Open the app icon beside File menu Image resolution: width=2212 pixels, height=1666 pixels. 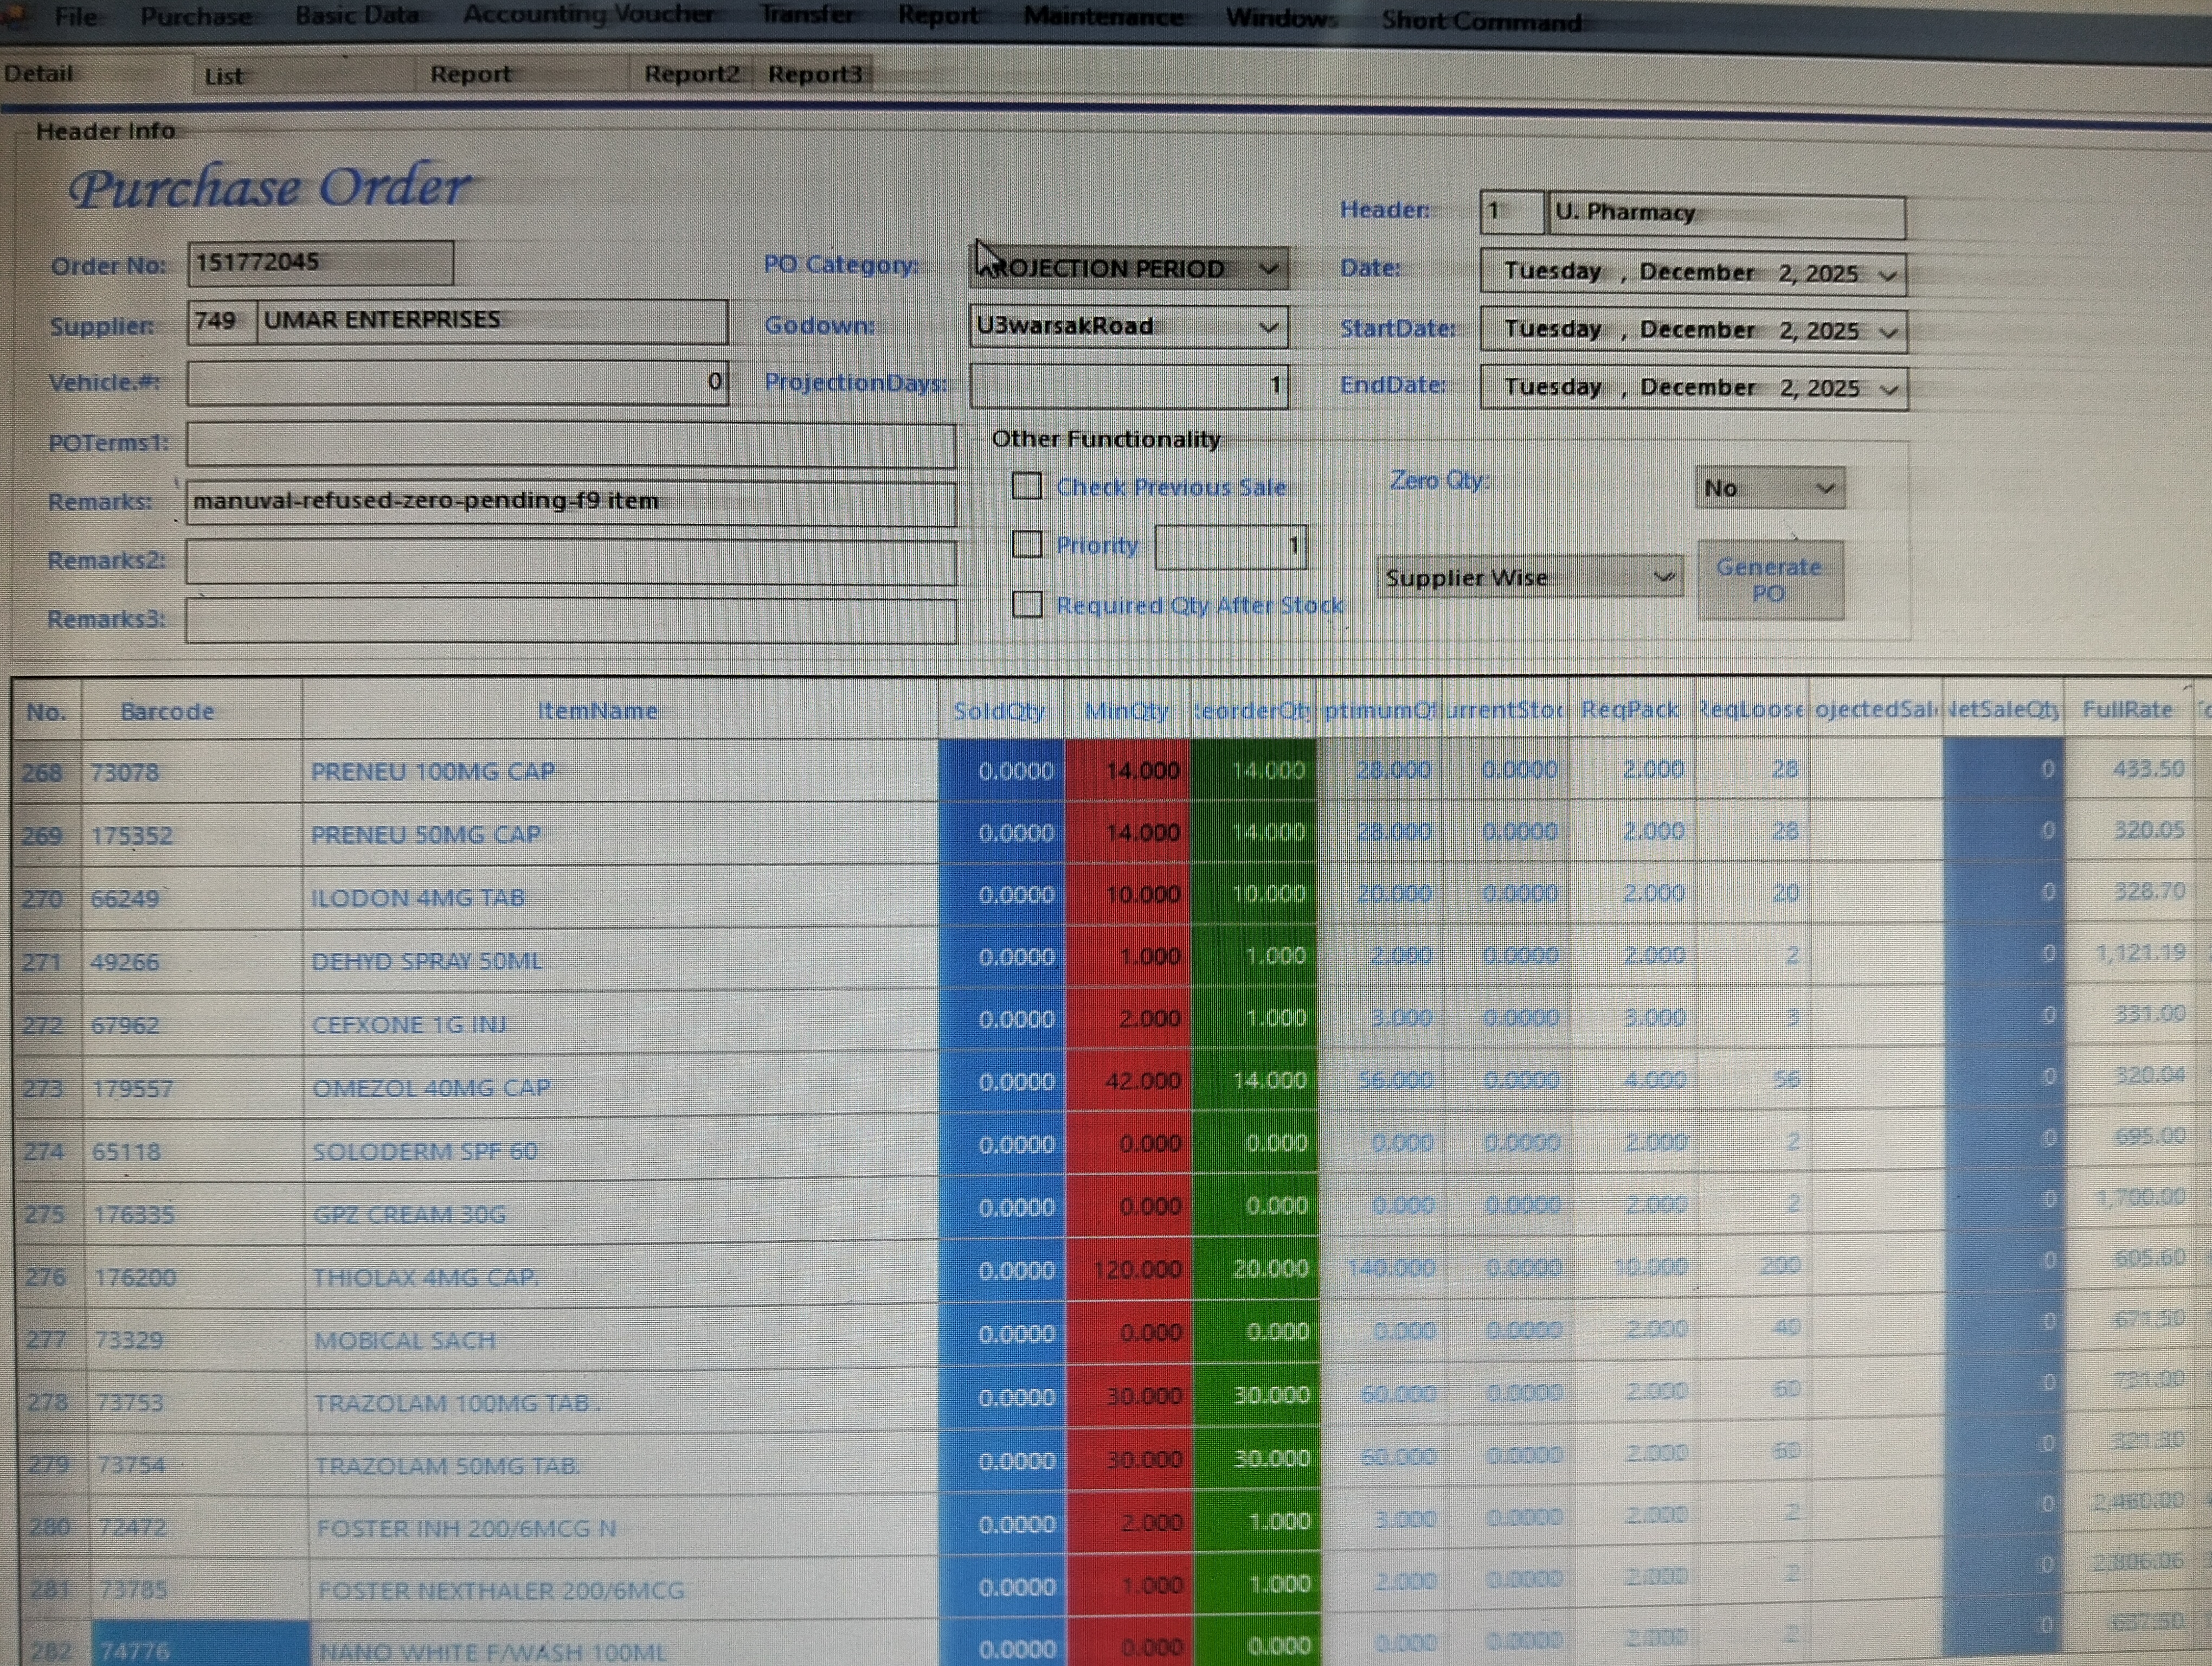click(15, 16)
